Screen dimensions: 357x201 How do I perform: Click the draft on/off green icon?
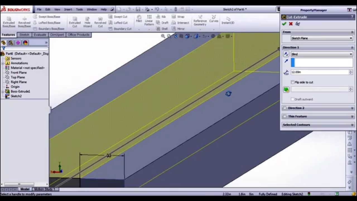(286, 89)
